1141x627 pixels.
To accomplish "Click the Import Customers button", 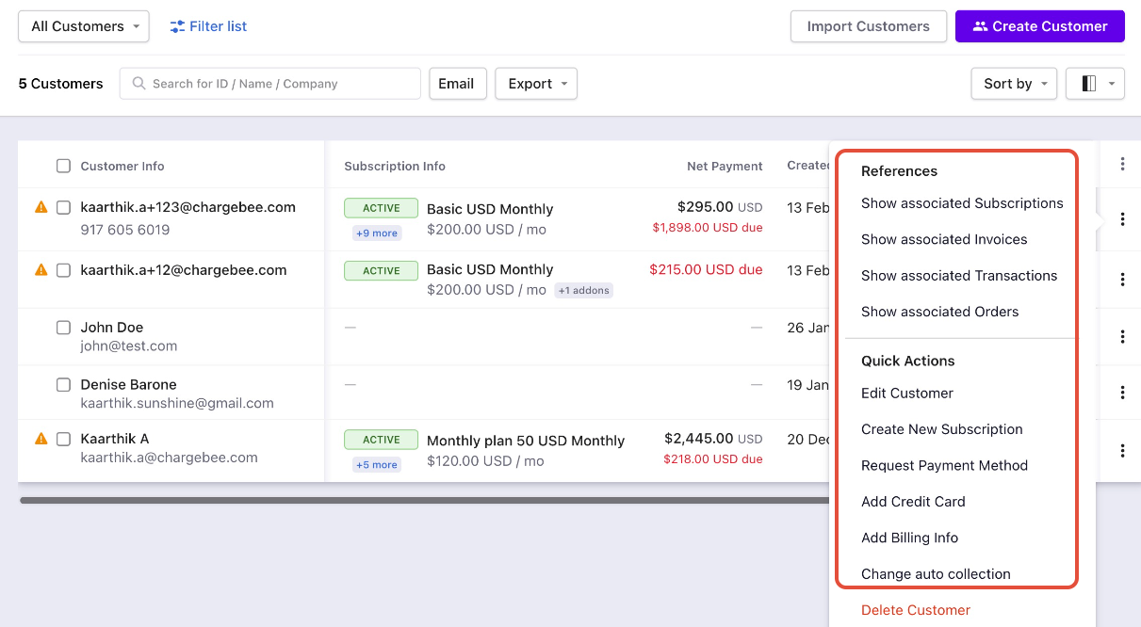I will pyautogui.click(x=868, y=26).
